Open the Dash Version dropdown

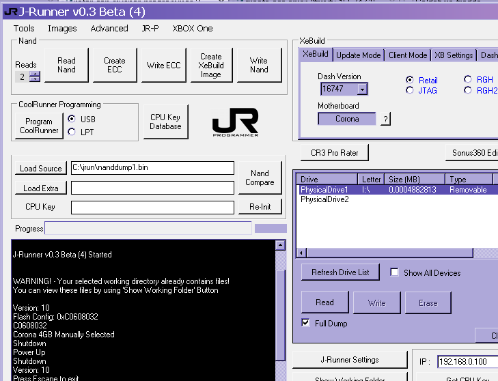point(362,89)
